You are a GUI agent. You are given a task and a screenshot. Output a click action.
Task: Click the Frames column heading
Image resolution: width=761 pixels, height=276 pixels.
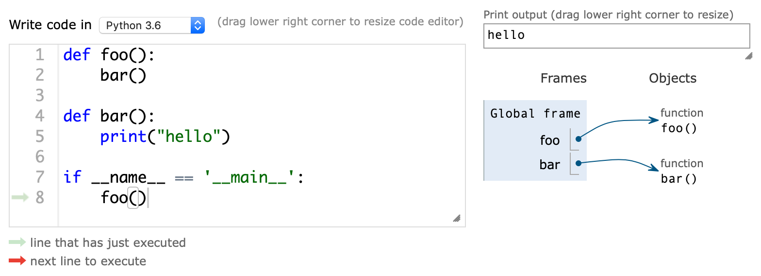click(563, 78)
